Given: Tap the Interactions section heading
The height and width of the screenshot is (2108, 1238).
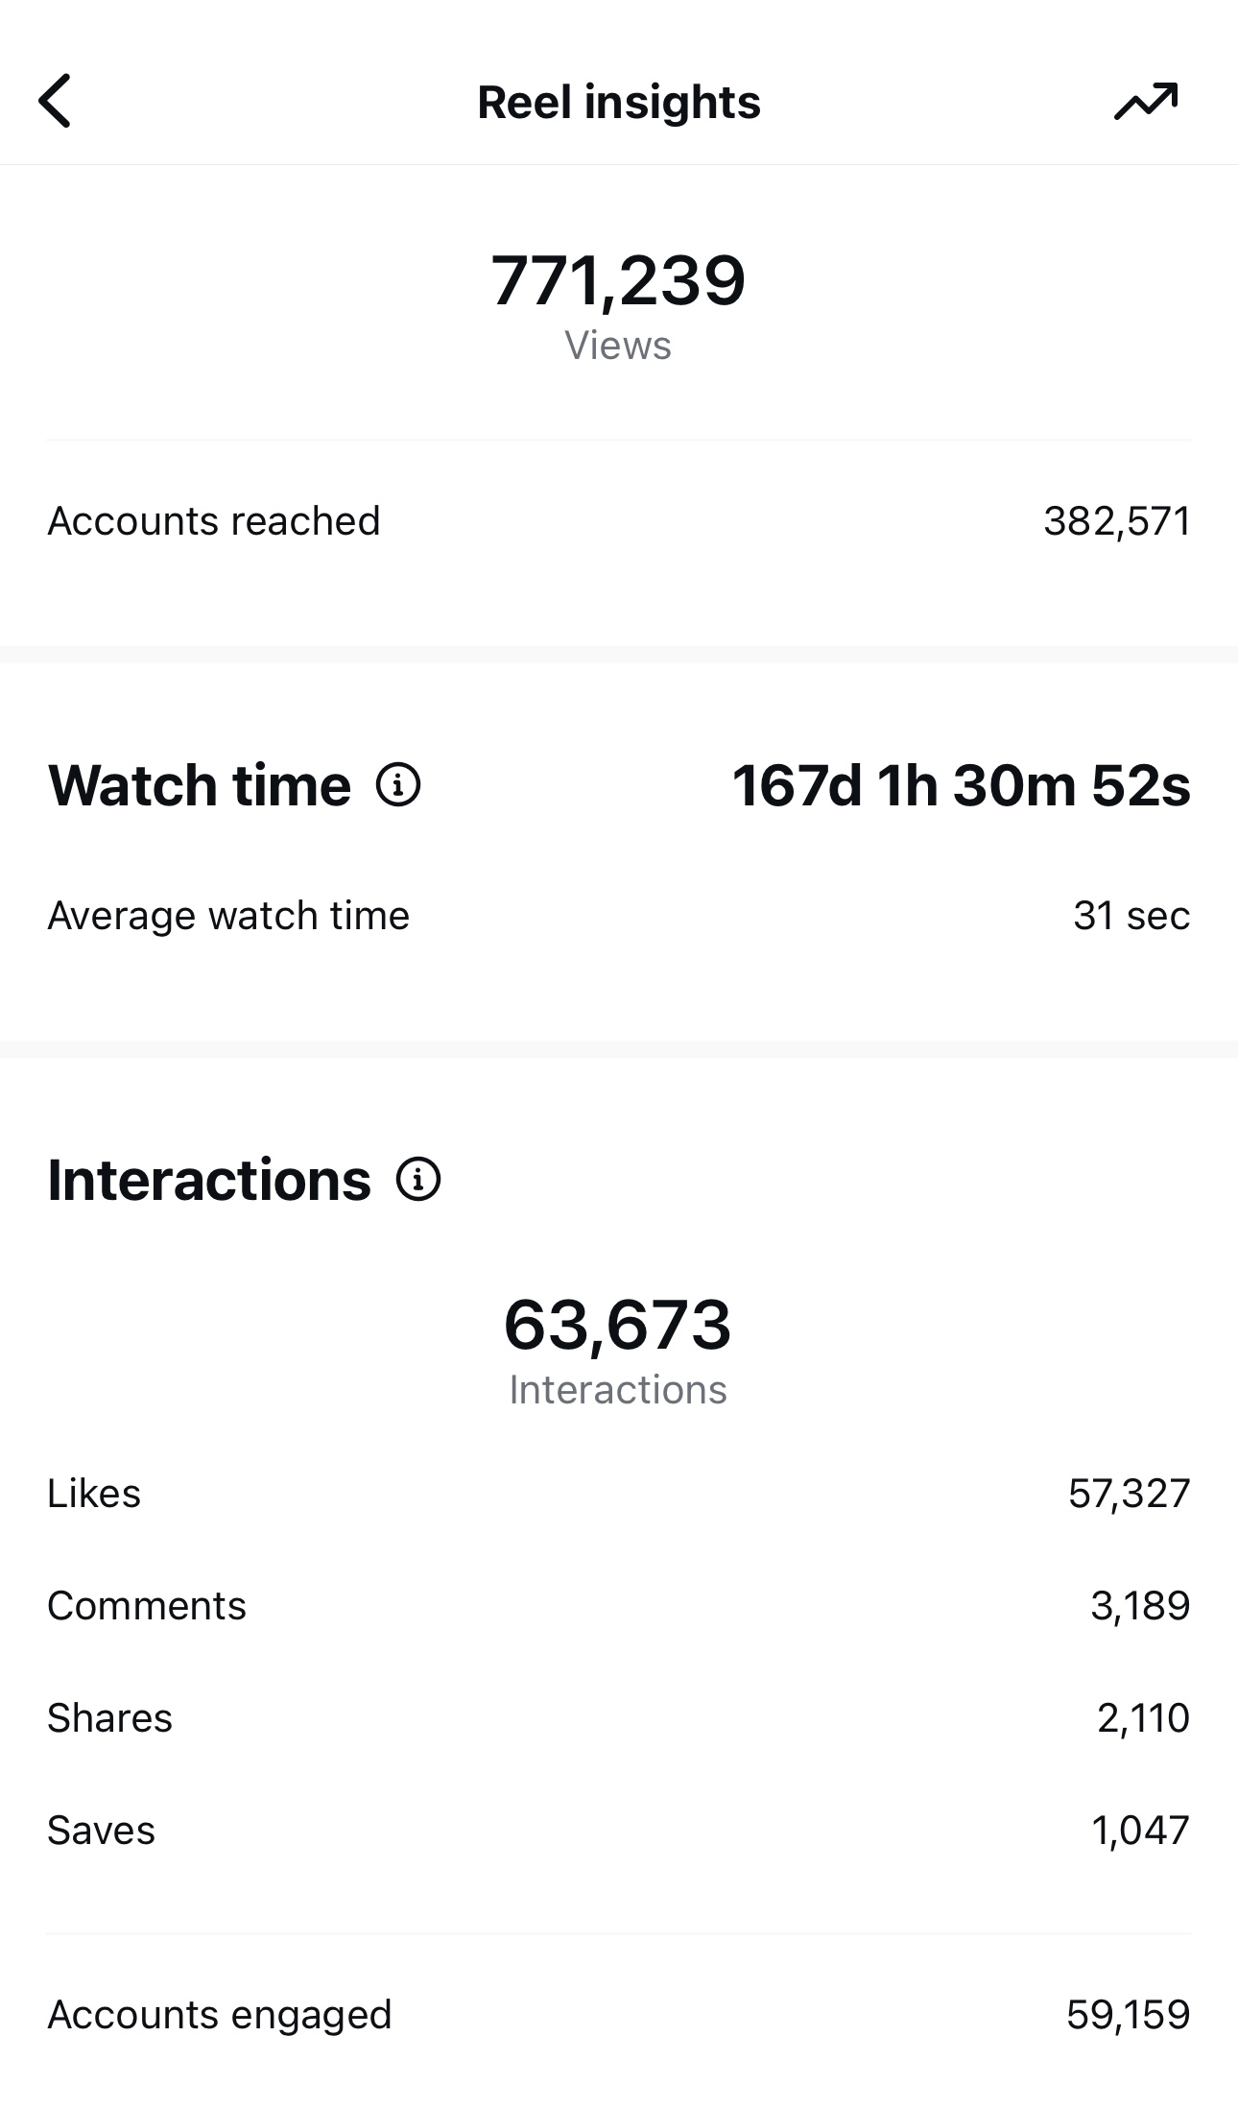Looking at the screenshot, I should (x=209, y=1180).
